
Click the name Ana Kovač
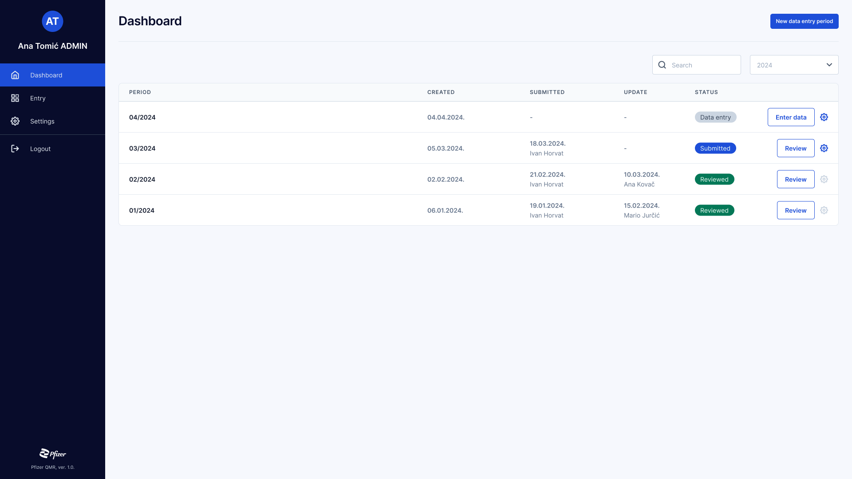point(639,184)
